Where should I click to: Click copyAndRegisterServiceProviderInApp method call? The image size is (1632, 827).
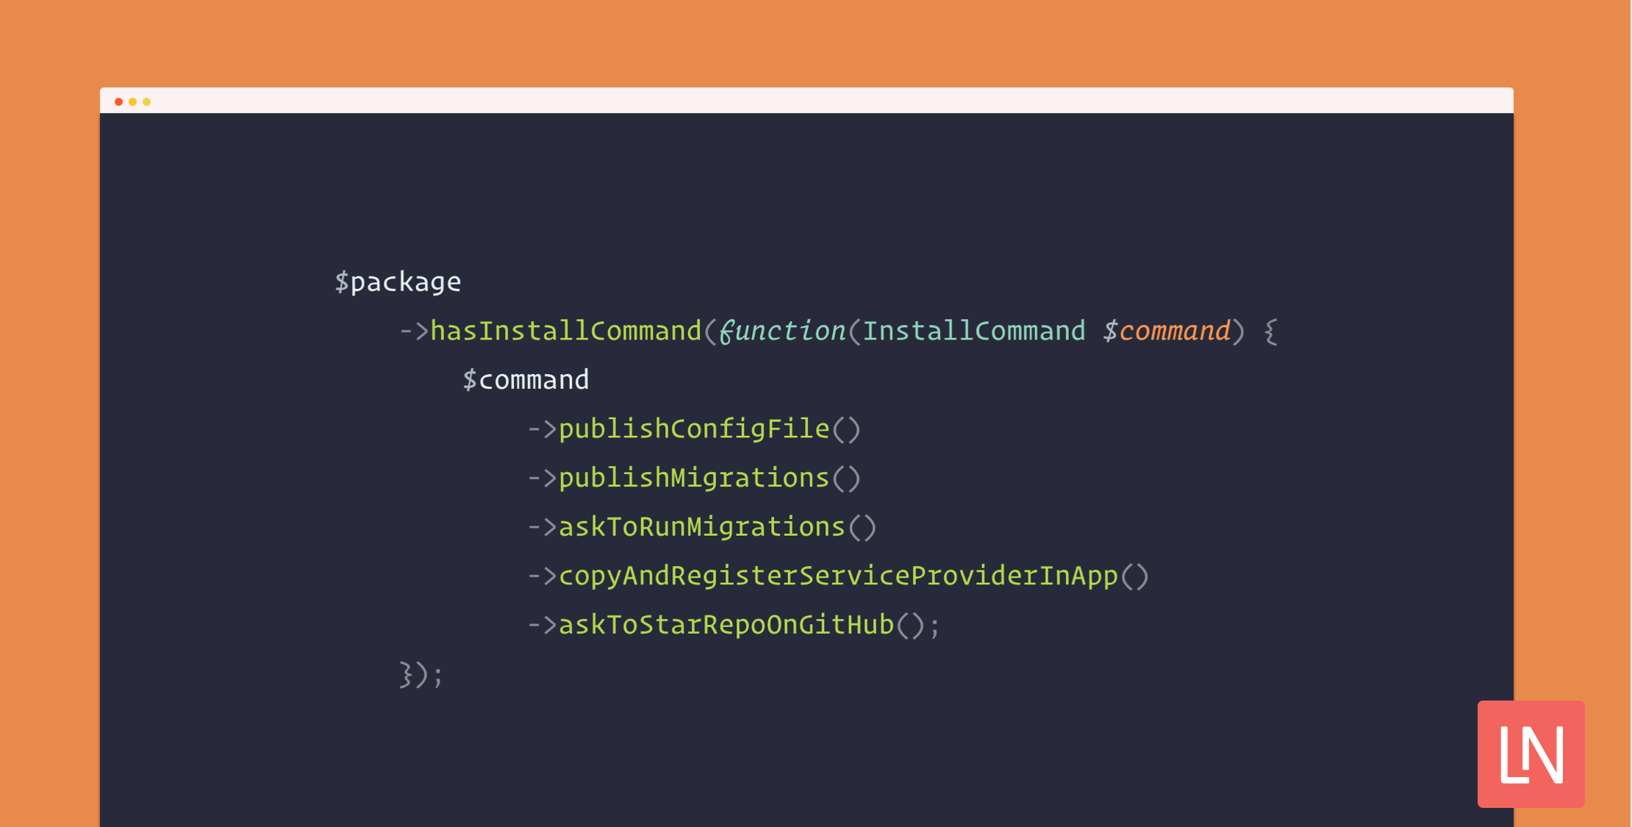[x=838, y=576]
